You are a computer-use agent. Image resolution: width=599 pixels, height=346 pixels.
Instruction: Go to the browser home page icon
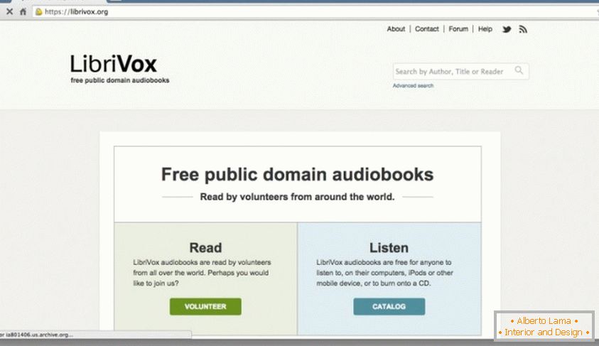pos(23,12)
